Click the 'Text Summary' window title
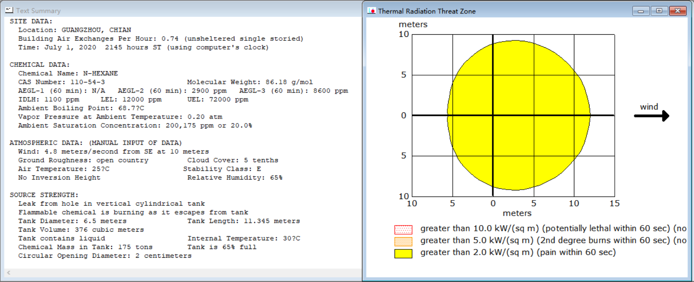The height and width of the screenshot is (282, 694). pyautogui.click(x=38, y=11)
